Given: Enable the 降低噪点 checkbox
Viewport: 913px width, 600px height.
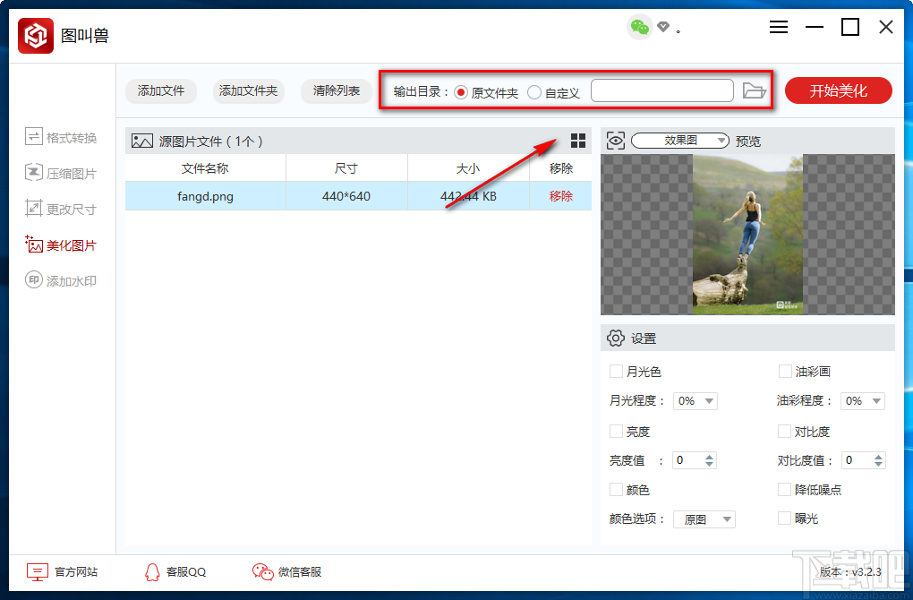Looking at the screenshot, I should pyautogui.click(x=784, y=489).
